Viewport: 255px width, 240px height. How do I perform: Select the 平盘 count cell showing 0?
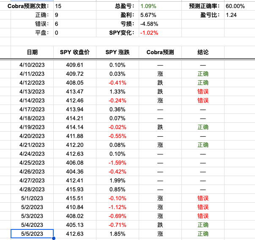[x=75, y=33]
